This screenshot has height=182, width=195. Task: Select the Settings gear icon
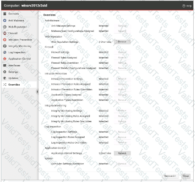pos(5,72)
